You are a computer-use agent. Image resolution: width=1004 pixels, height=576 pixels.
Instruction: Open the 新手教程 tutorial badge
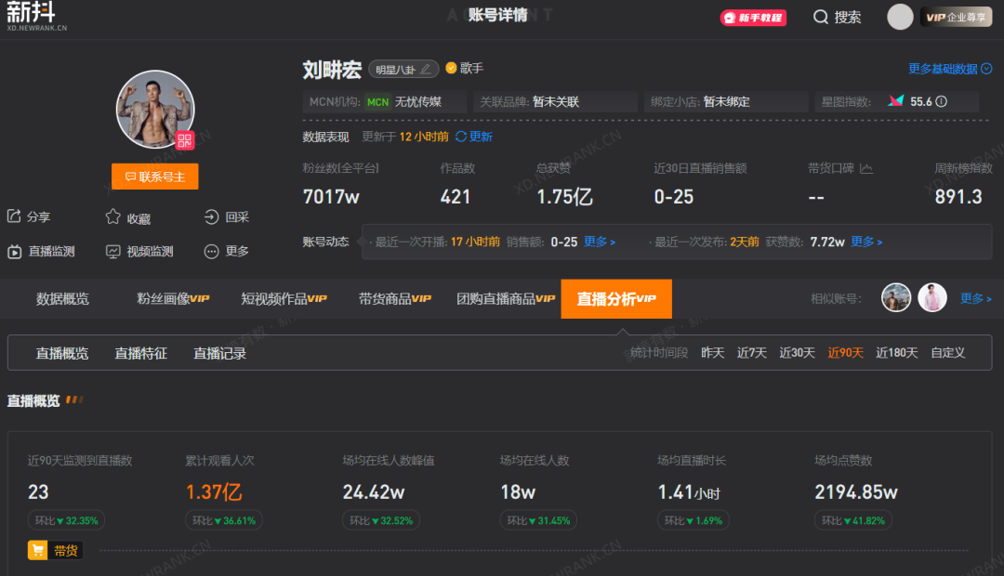click(x=753, y=18)
